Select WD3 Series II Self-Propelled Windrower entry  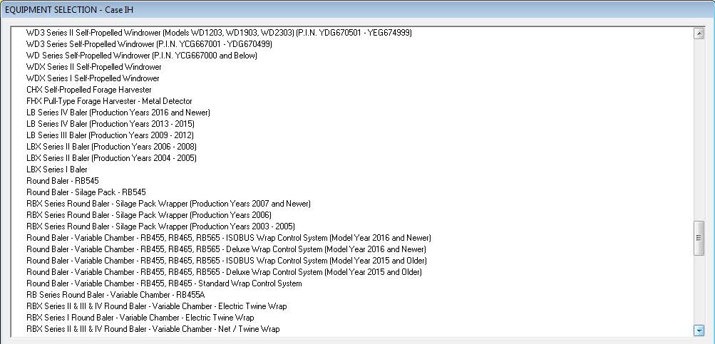219,33
